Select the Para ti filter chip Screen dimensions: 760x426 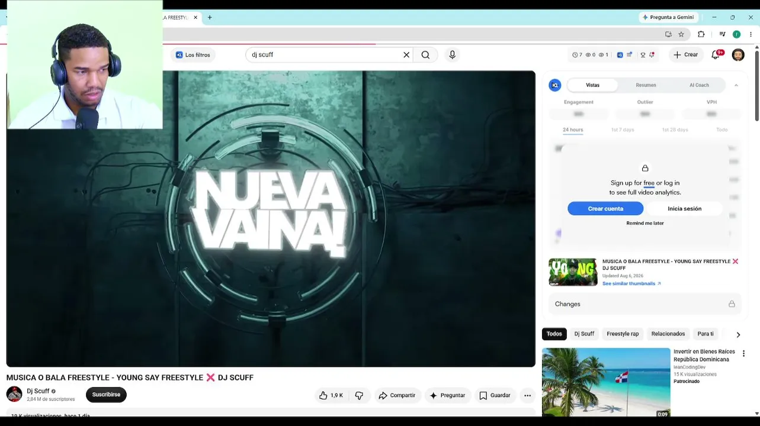pos(705,334)
